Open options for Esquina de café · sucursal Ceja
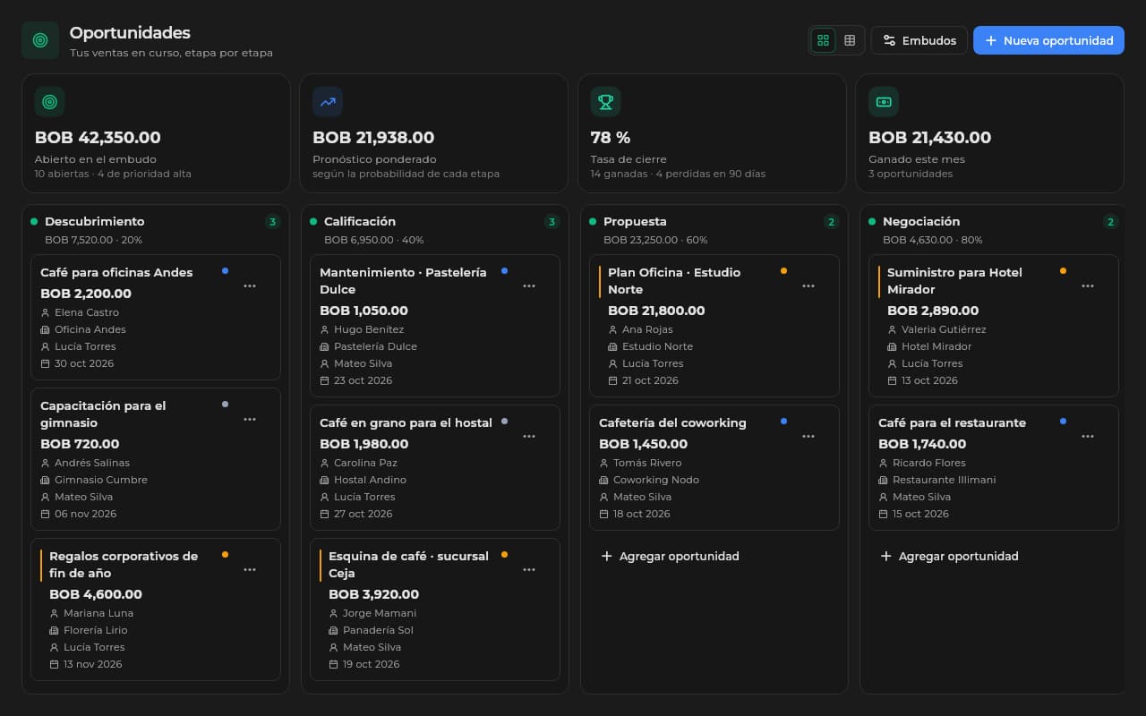Image resolution: width=1146 pixels, height=716 pixels. tap(529, 569)
